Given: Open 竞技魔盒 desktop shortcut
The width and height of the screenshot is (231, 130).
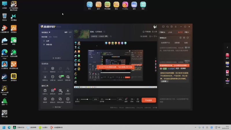Looking at the screenshot, I should click(14, 17).
